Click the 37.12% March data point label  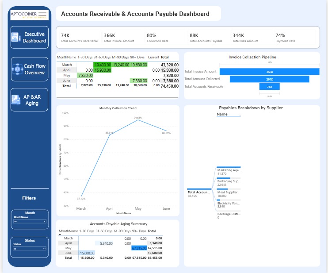pyautogui.click(x=81, y=199)
